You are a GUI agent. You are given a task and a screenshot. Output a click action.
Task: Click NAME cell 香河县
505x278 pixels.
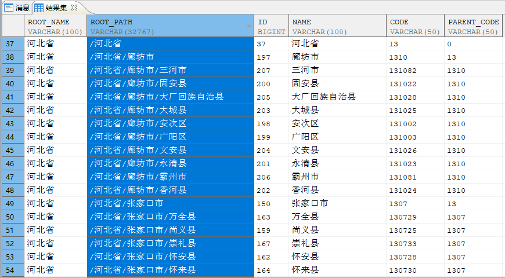tap(337, 191)
